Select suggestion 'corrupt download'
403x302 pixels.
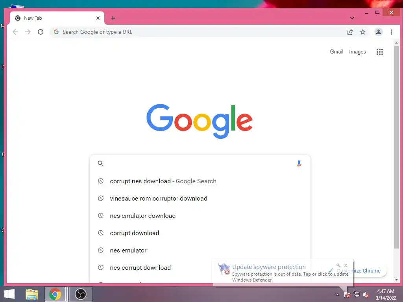click(200, 233)
